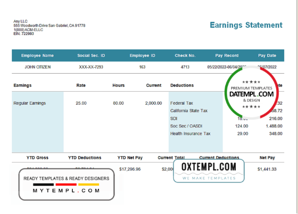Click the Pay Record column header
The height and width of the screenshot is (214, 298).
pyautogui.click(x=227, y=56)
